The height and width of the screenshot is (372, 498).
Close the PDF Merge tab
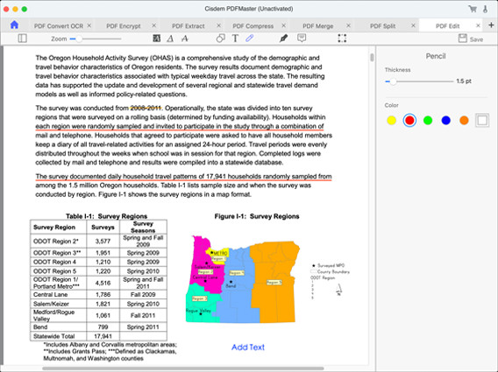pyautogui.click(x=348, y=25)
